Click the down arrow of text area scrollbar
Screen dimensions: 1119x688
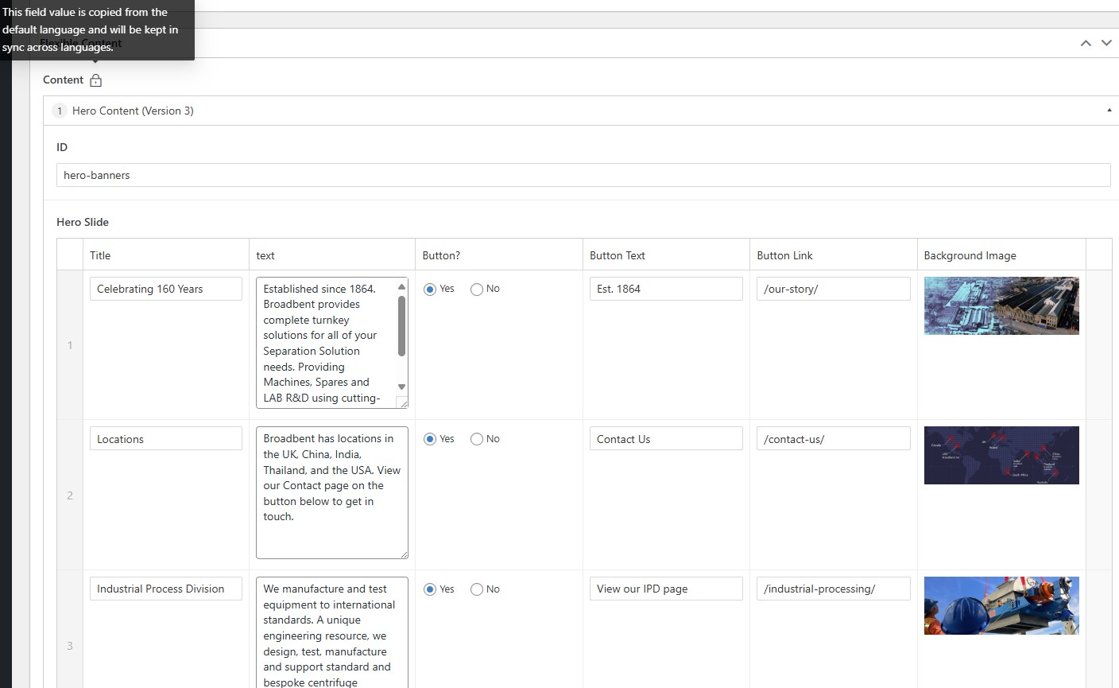(401, 387)
